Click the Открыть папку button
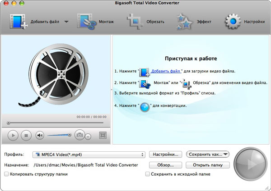This screenshot has height=191, width=271. pyautogui.click(x=208, y=165)
